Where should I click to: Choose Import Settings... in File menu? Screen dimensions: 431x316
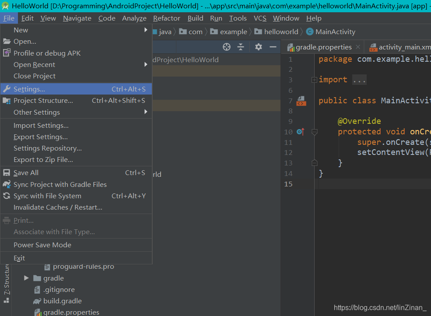76,126
